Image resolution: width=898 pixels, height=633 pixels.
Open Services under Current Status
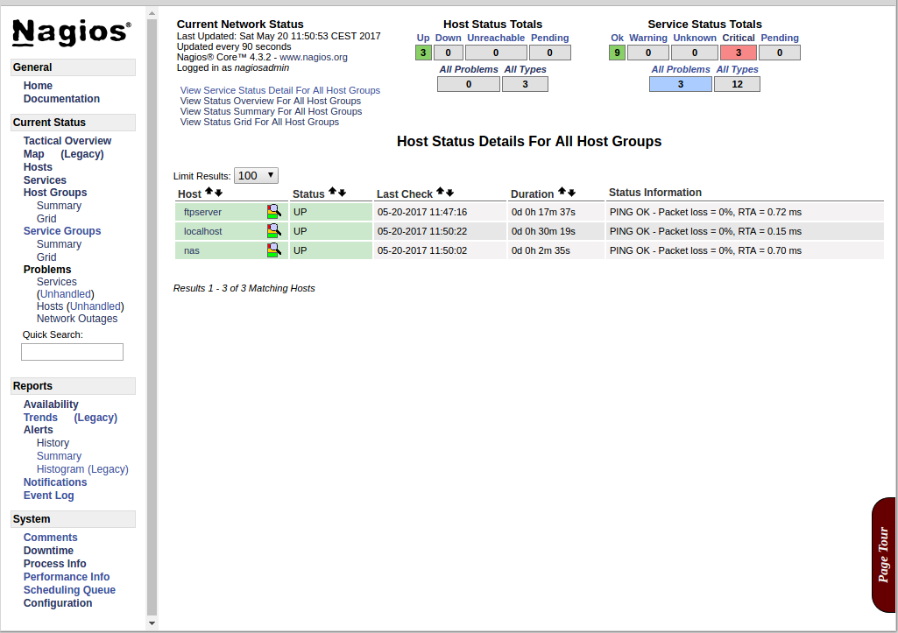pyautogui.click(x=45, y=180)
